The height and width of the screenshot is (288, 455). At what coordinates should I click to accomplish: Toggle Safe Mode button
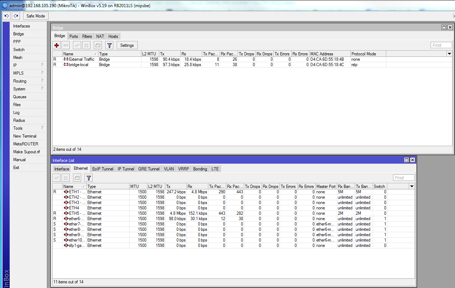36,16
